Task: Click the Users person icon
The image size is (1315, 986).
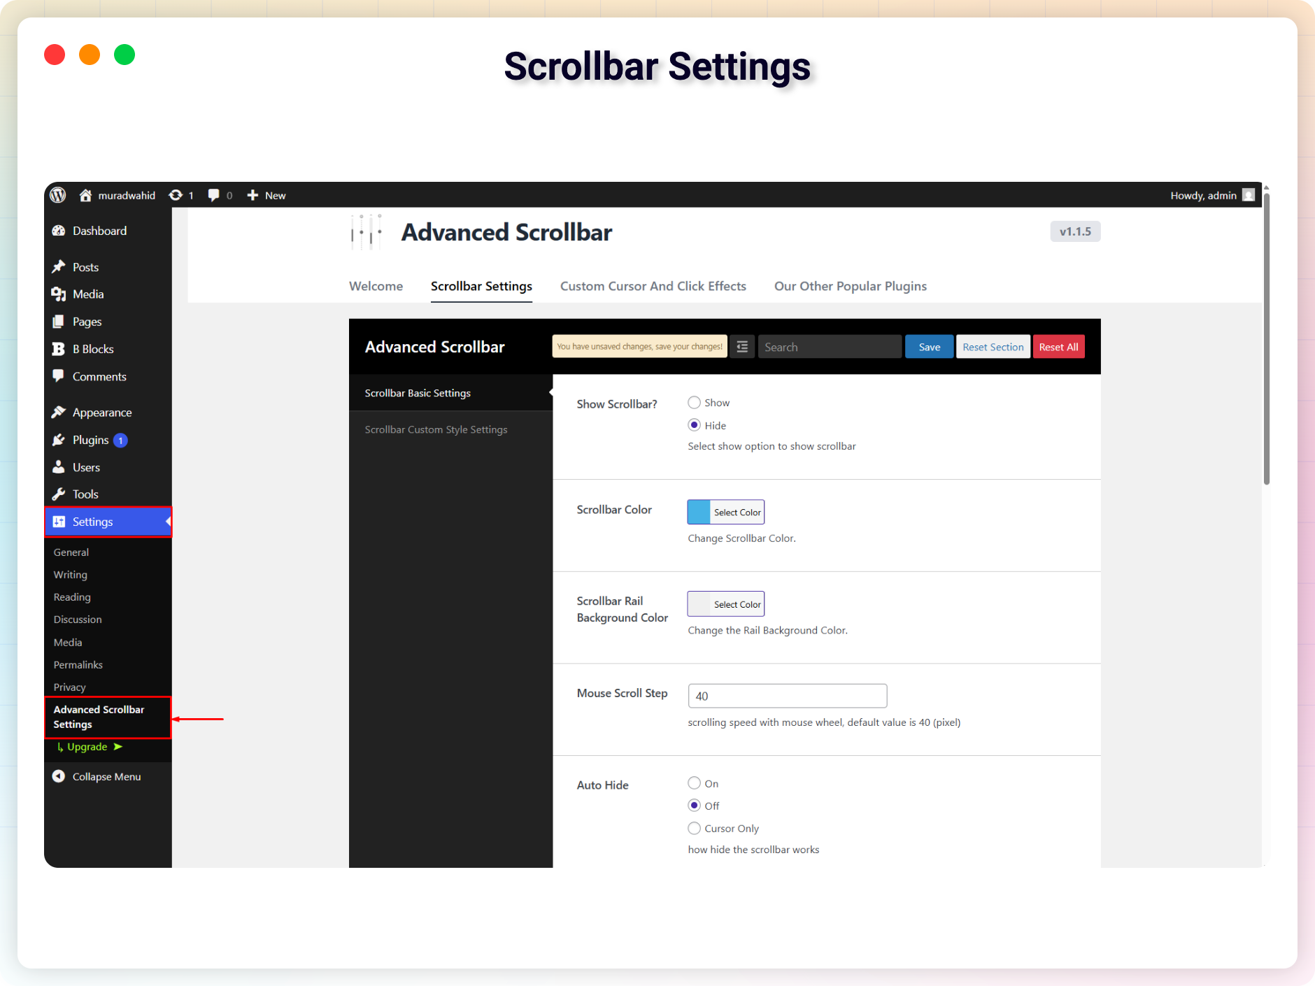Action: point(59,467)
